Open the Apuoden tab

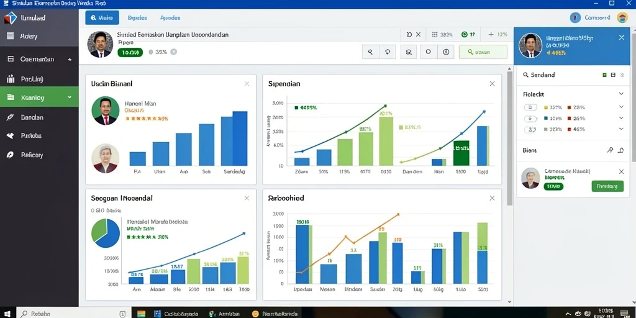(x=170, y=18)
